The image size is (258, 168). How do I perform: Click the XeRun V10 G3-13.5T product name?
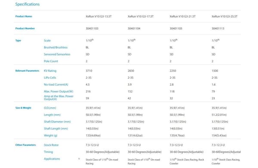98,16
